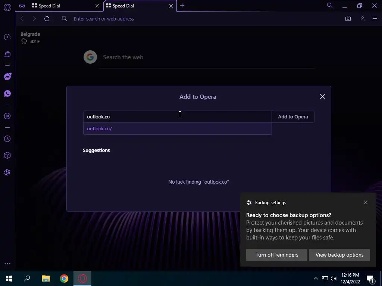
Task: Open WhatsApp in the sidebar
Action: pyautogui.click(x=7, y=93)
